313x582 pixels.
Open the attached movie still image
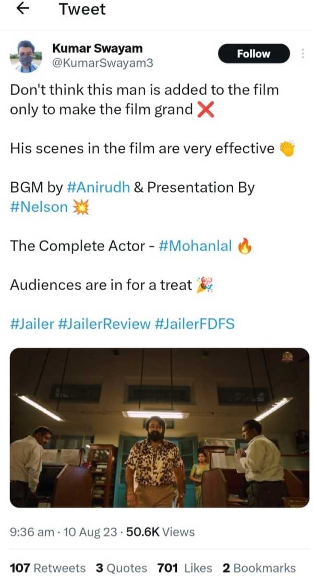(160, 427)
